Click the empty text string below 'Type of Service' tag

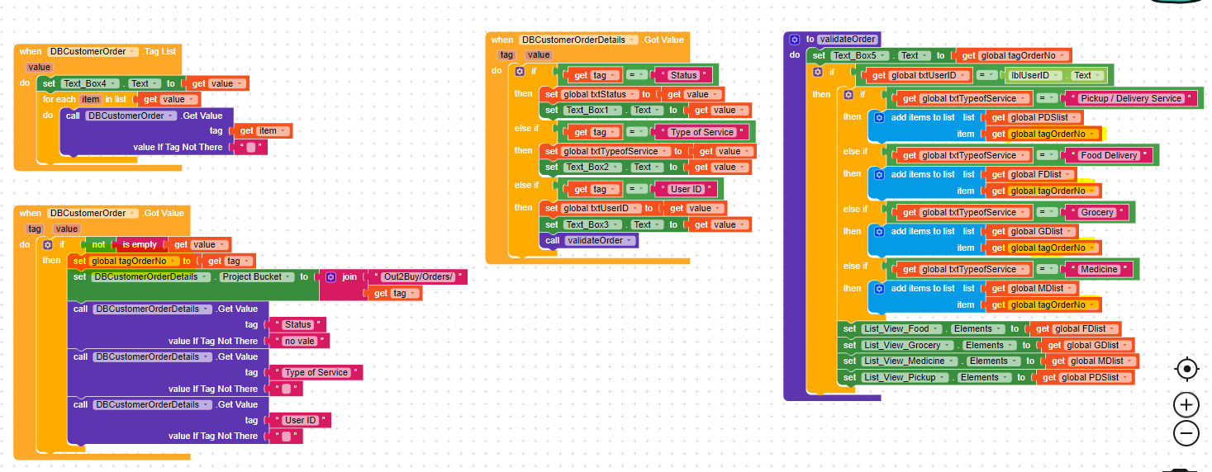point(286,389)
